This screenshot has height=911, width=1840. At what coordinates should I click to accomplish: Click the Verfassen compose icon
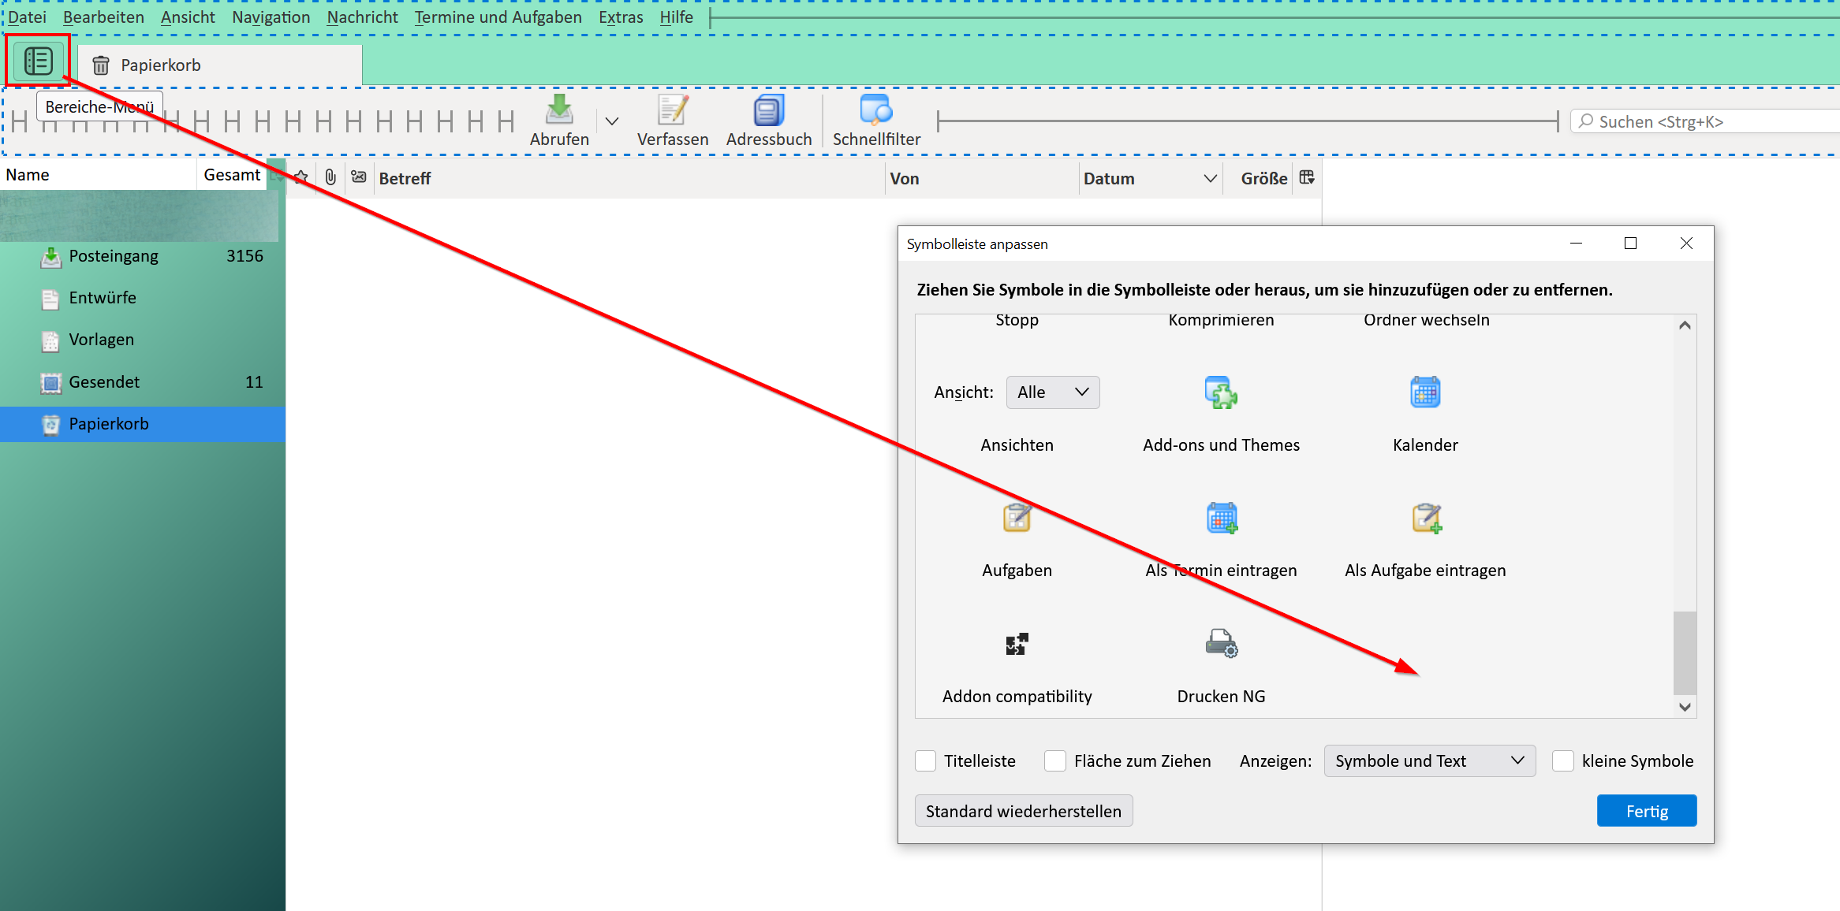point(672,111)
